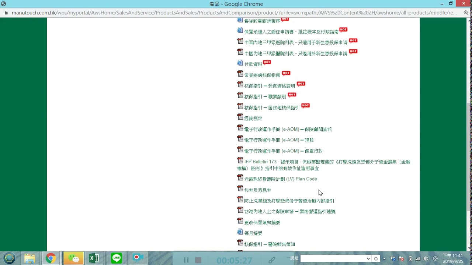The image size is (472, 265).
Task: Click the speaker volume tray icon
Action: [426, 258]
